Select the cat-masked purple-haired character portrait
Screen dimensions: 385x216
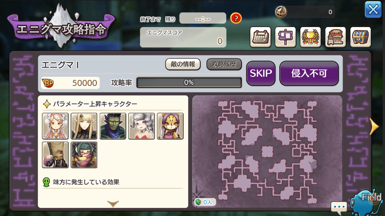click(170, 126)
